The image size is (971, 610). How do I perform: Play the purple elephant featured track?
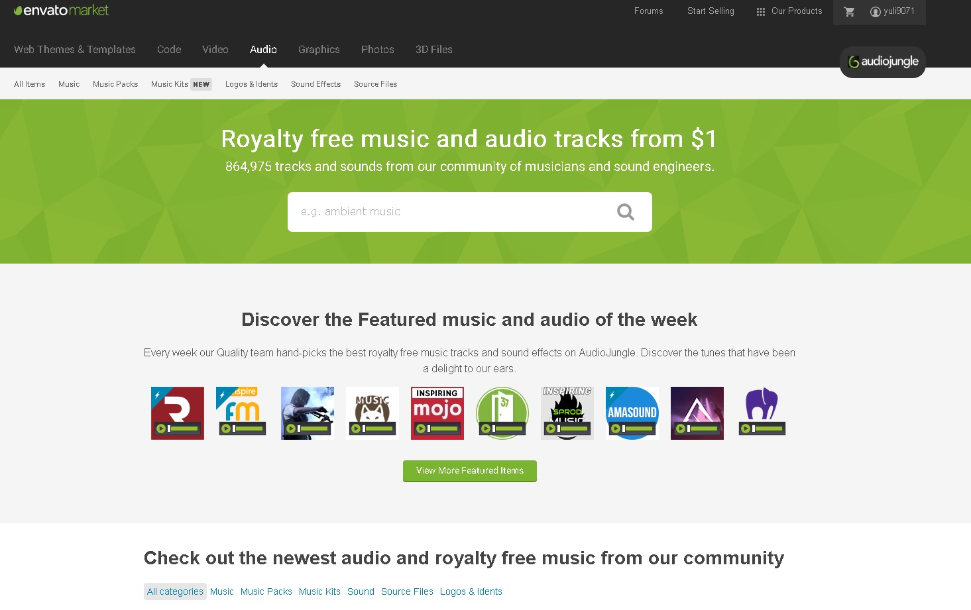point(745,429)
